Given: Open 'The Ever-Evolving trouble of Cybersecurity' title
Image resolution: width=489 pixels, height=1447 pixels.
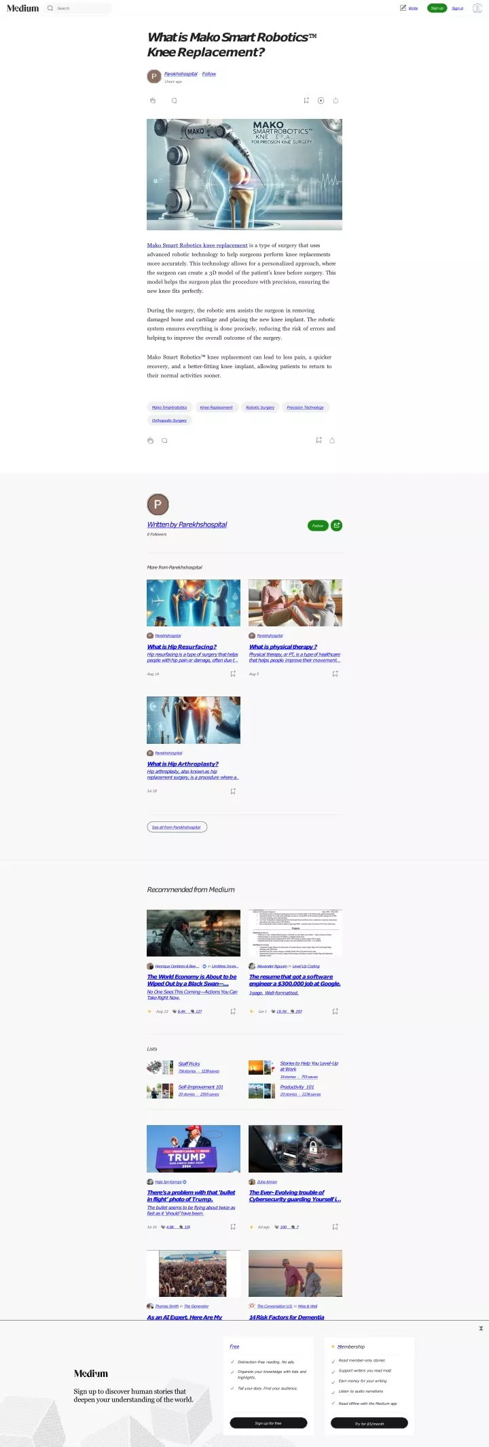Looking at the screenshot, I should pos(295,1196).
